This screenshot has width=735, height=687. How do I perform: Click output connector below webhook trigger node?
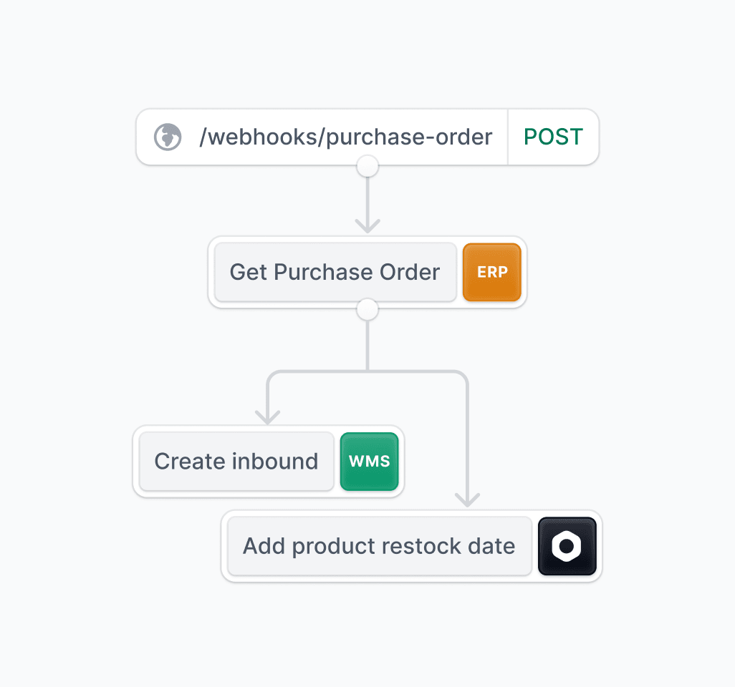tap(367, 166)
